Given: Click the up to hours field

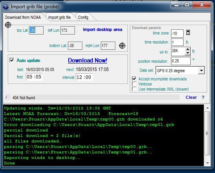Looking at the screenshot, I should (178, 51).
